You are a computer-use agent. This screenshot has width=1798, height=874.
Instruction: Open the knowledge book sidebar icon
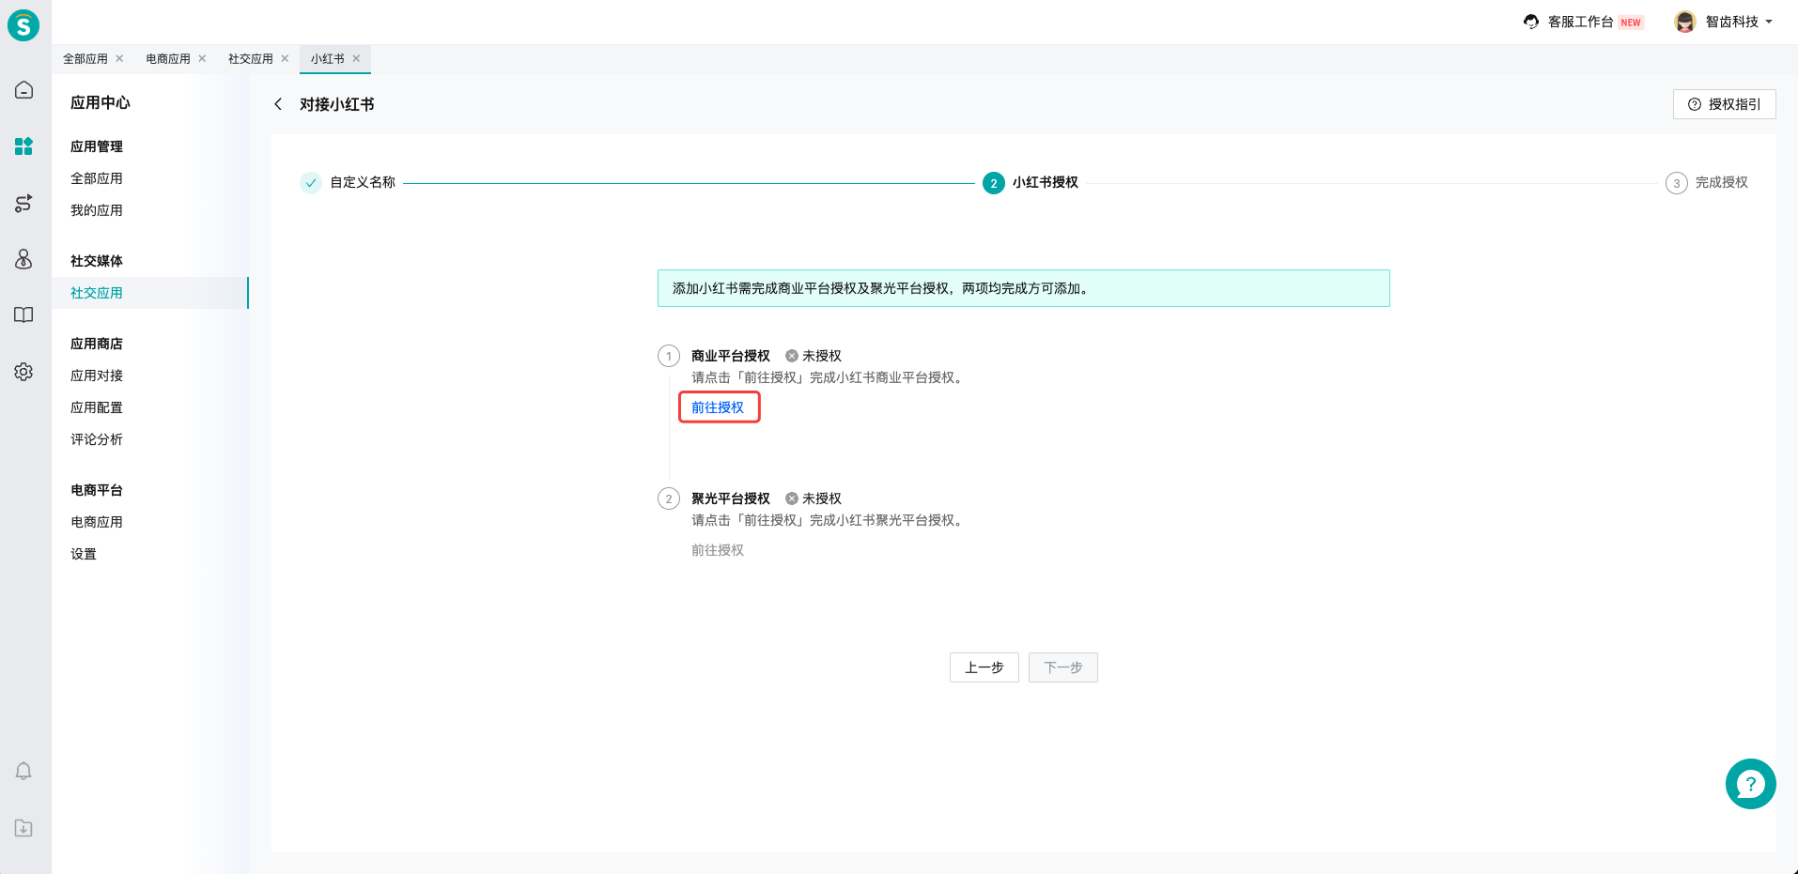point(23,315)
